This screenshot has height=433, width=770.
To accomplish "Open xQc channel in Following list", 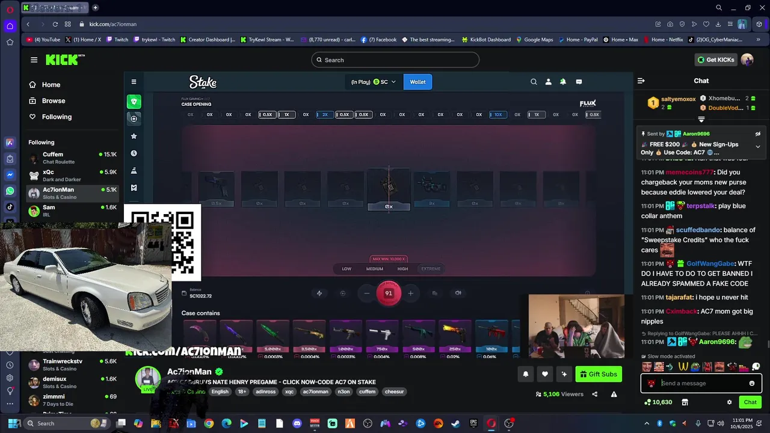I will click(x=72, y=176).
